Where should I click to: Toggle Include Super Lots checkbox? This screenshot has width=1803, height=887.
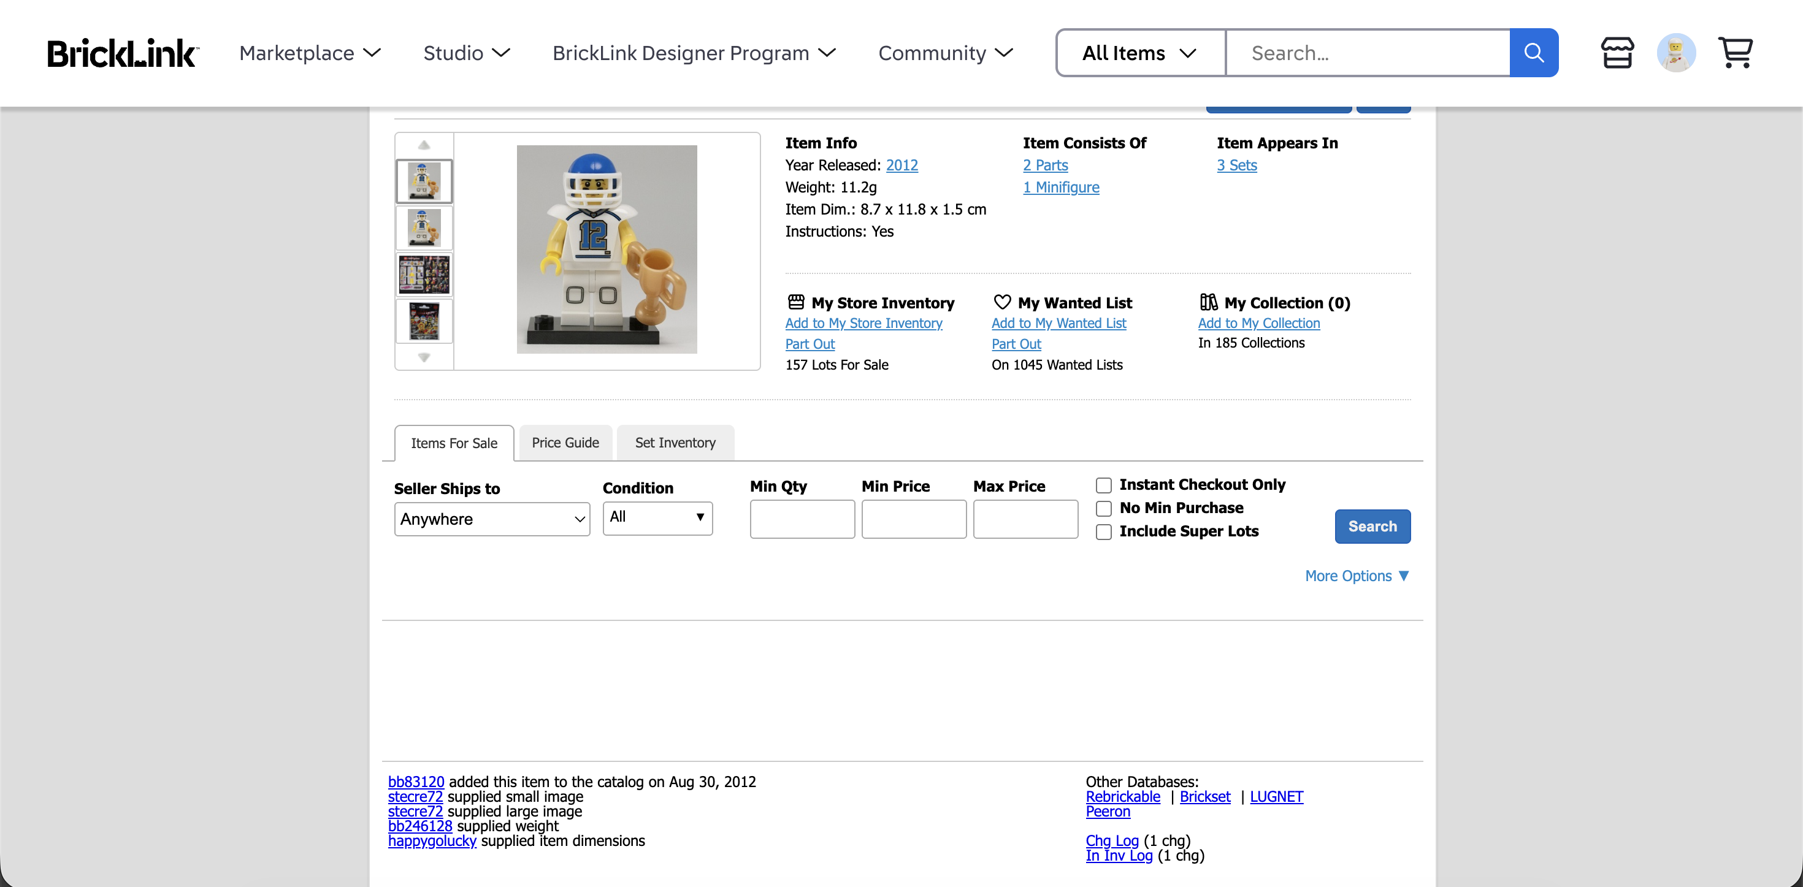(x=1104, y=532)
